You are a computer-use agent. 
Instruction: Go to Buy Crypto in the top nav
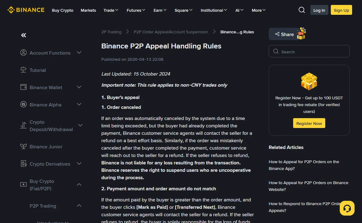pyautogui.click(x=63, y=10)
